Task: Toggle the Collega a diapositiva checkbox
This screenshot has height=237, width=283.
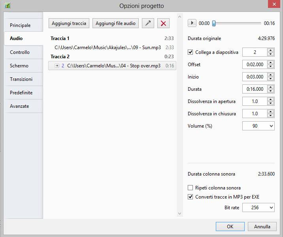Action: (191, 52)
